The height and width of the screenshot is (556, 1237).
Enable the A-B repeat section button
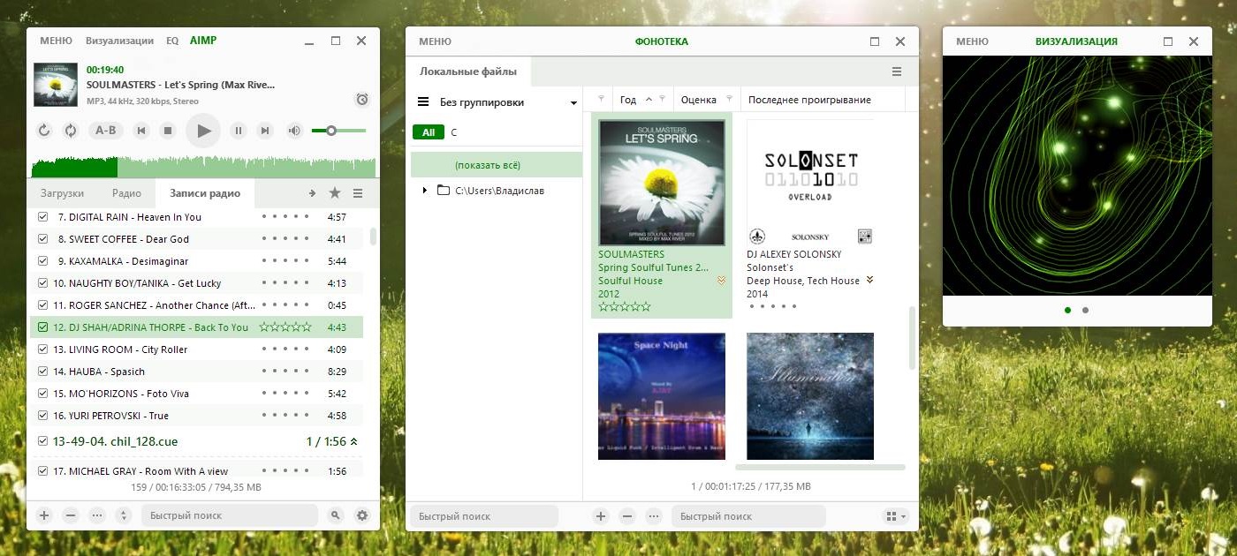105,131
